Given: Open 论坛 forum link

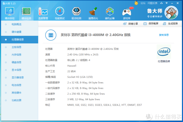Looking at the screenshot, I should (143, 3).
